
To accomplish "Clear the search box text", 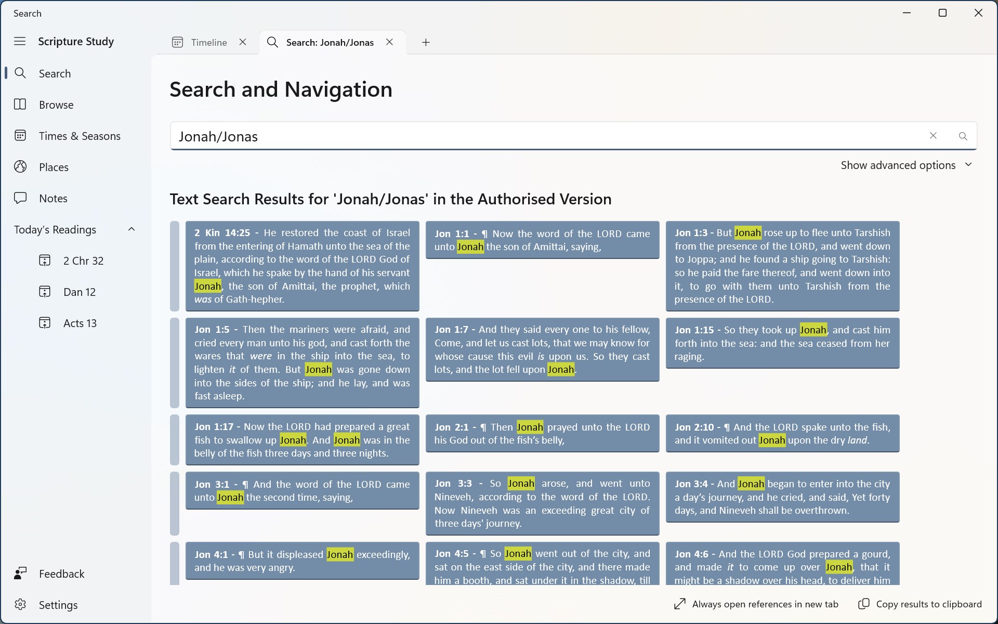I will coord(933,136).
